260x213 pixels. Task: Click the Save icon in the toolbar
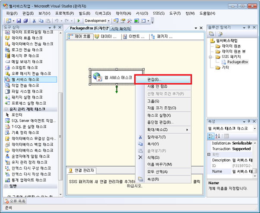[x=19, y=21]
